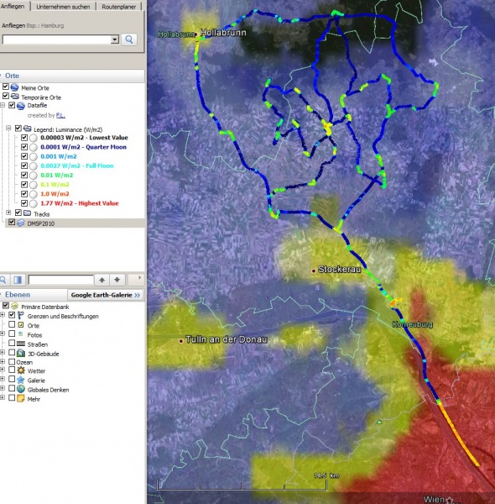Toggle the Primäre Datenbank checkbox
This screenshot has height=504, width=495.
tap(6, 306)
